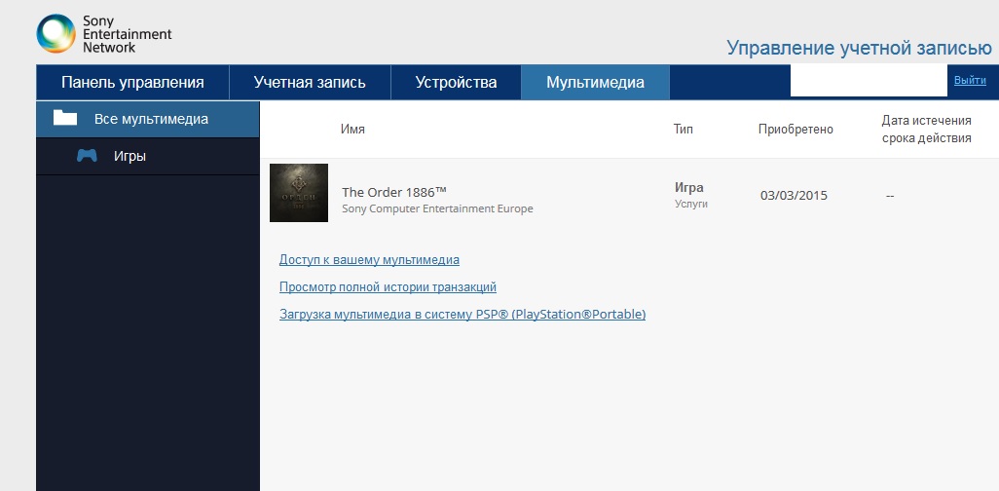
Task: Switch to the Учетная запись tab
Action: coord(310,82)
